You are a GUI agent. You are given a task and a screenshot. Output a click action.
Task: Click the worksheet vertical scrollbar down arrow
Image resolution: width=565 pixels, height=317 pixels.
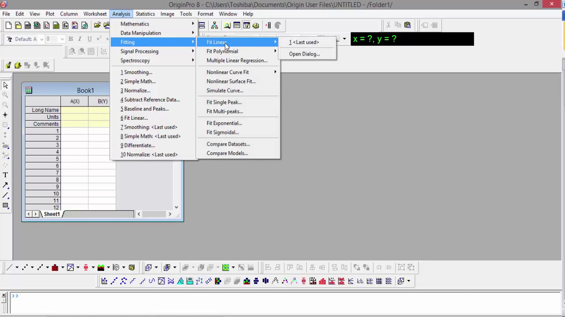[x=176, y=207]
